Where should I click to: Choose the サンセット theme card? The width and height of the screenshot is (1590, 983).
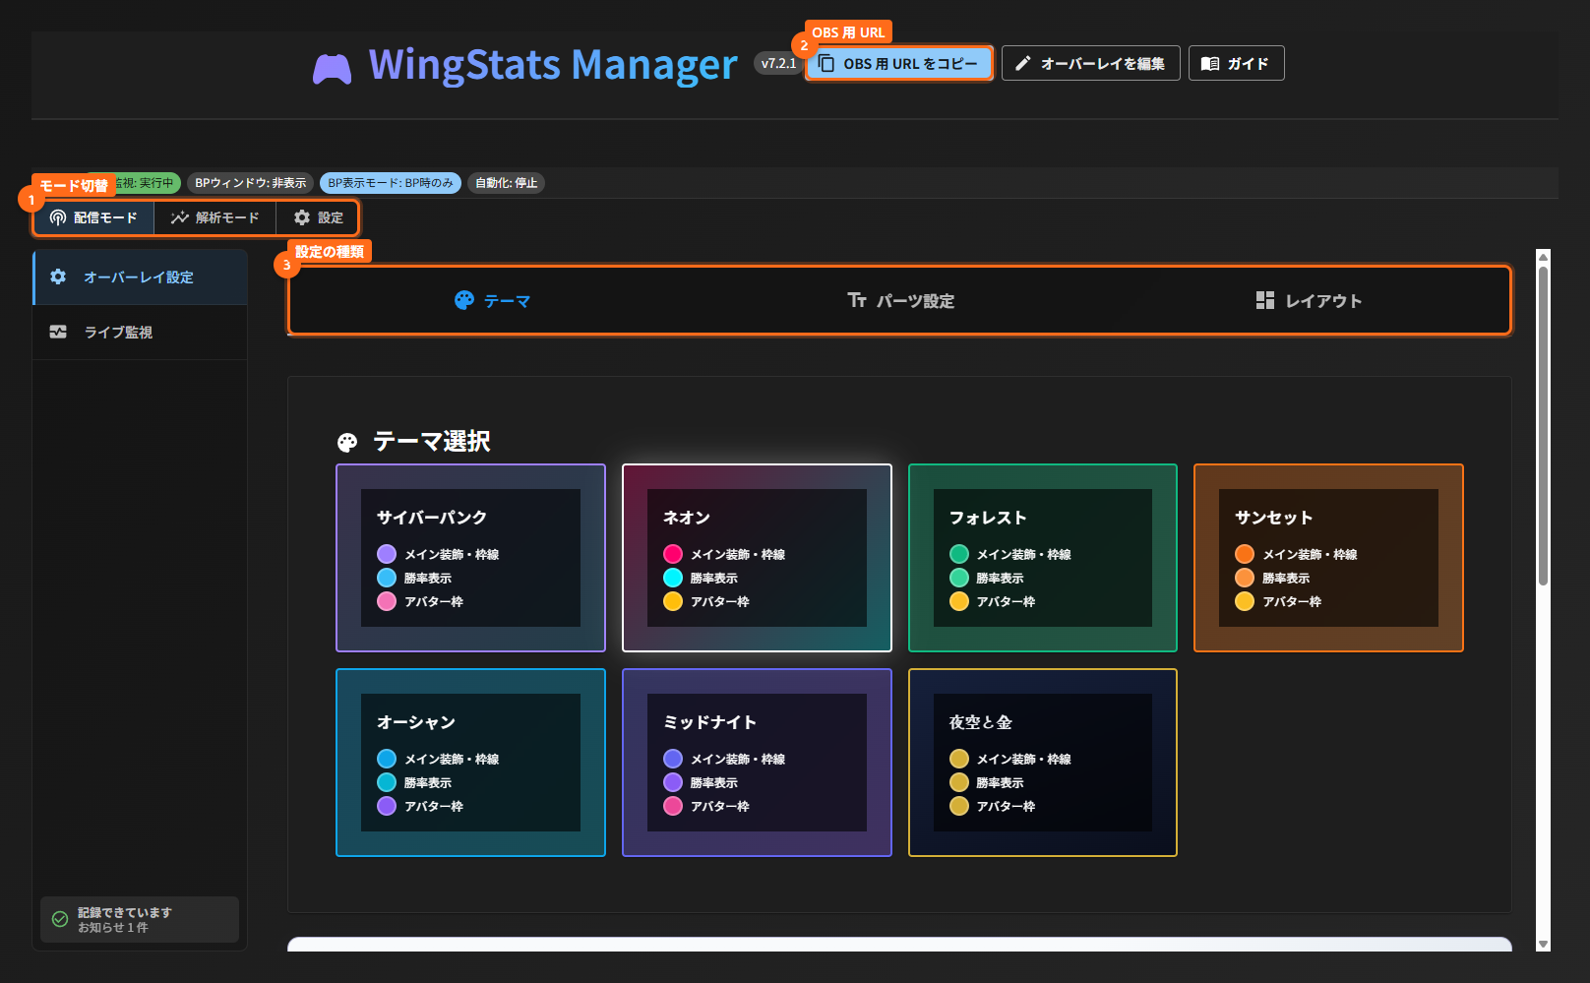pos(1328,558)
